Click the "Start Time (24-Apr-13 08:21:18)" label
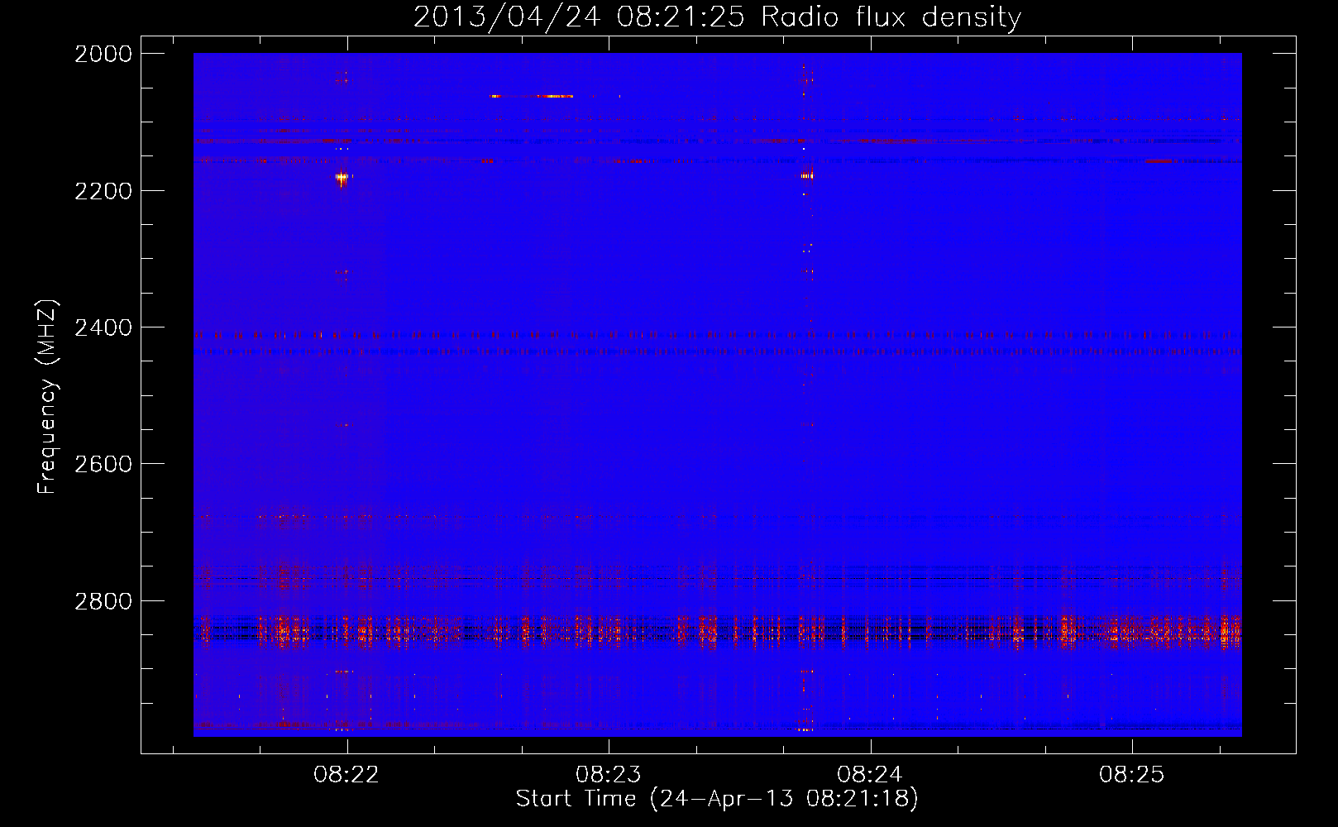The image size is (1338, 827). click(x=717, y=799)
